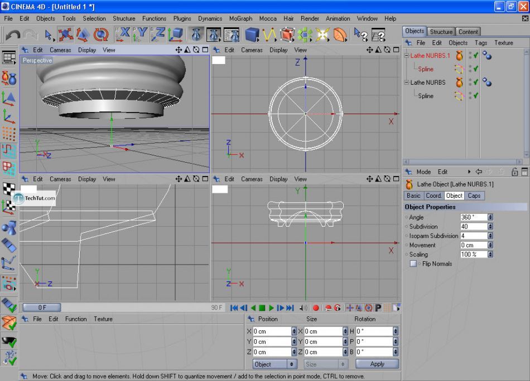Image resolution: width=530 pixels, height=381 pixels.
Task: Switch to the Content tab
Action: pos(468,32)
